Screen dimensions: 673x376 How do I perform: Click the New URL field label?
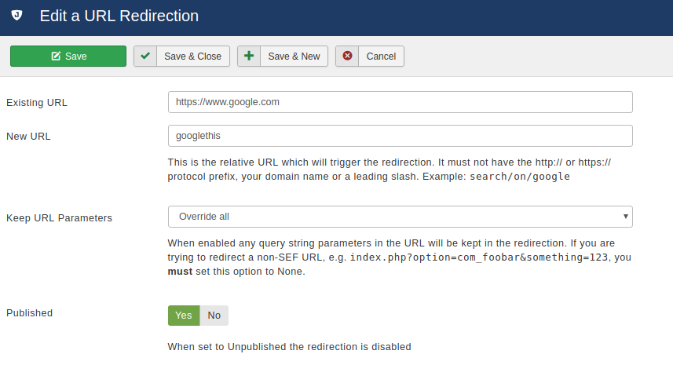click(28, 136)
